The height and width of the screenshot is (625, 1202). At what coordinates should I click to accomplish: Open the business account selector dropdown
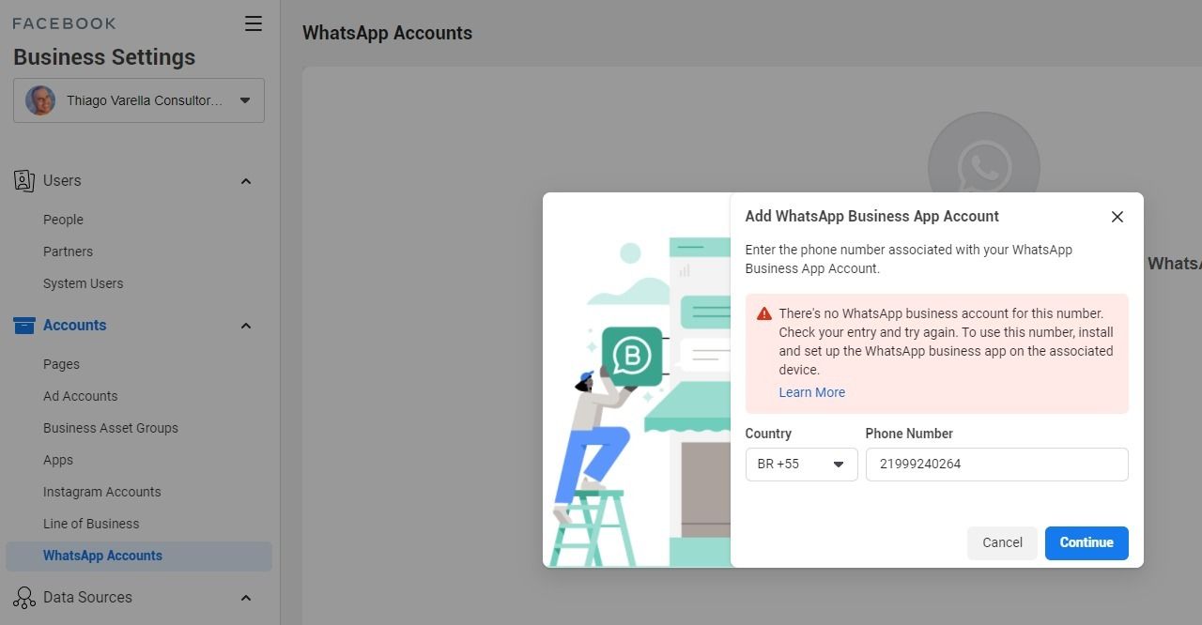tap(139, 100)
